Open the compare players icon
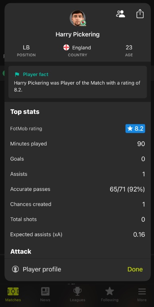Image resolution: width=154 pixels, height=307 pixels. pyautogui.click(x=120, y=14)
